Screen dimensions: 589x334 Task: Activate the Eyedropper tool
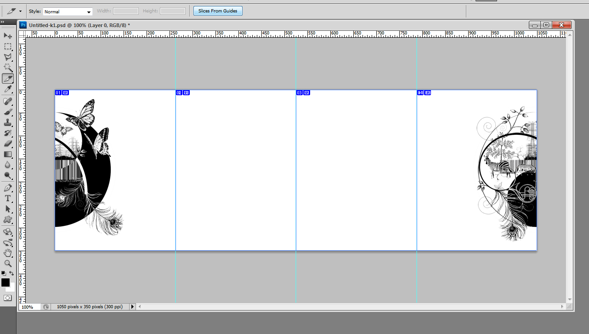[x=8, y=89]
